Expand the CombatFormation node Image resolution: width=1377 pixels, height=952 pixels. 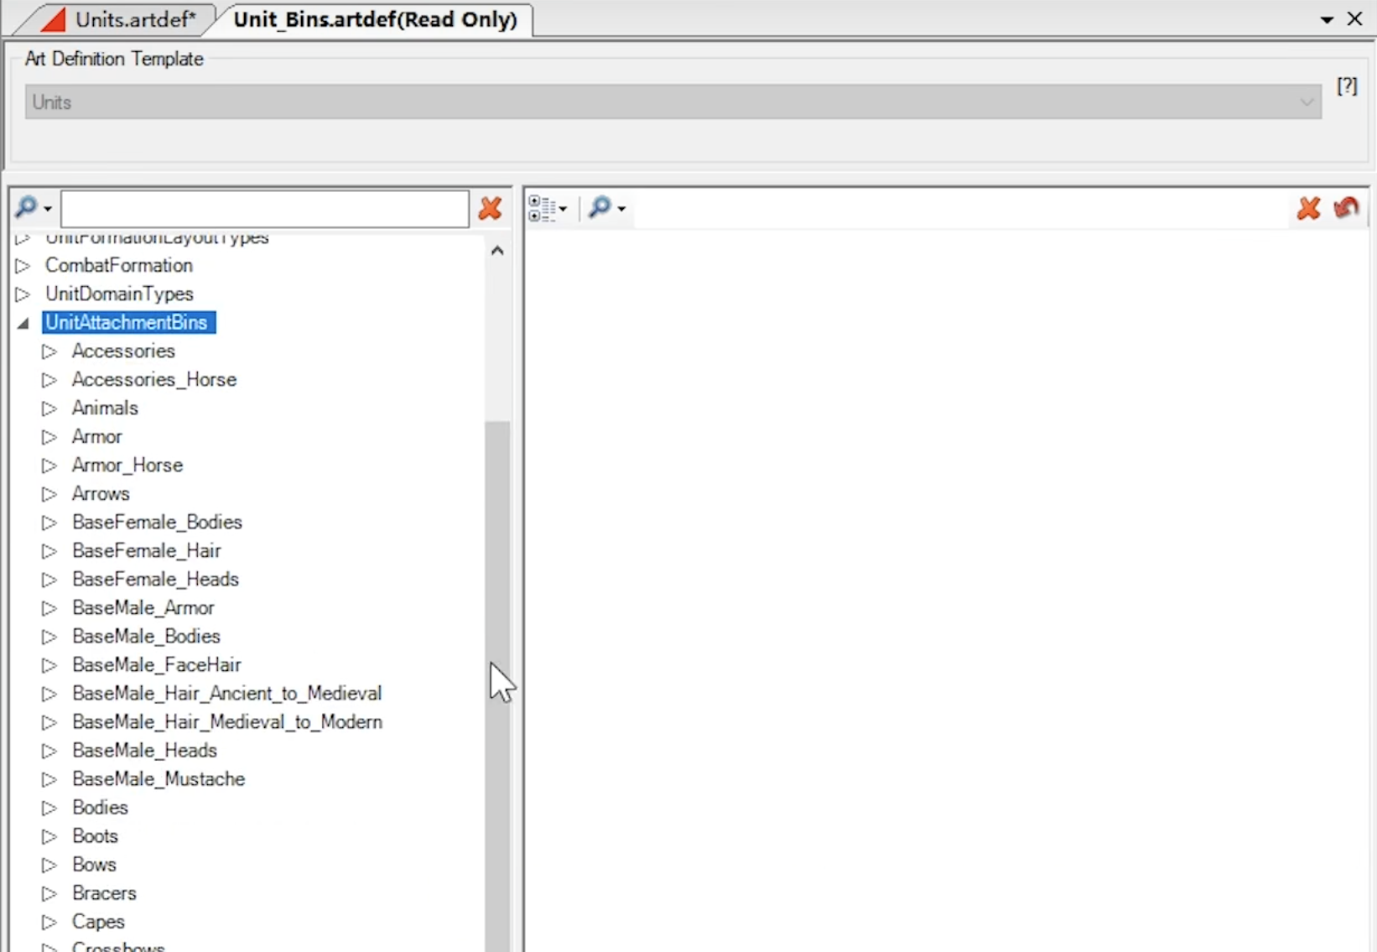23,266
